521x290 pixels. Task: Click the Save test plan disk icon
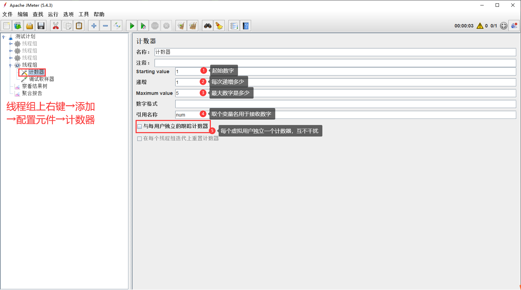(41, 26)
